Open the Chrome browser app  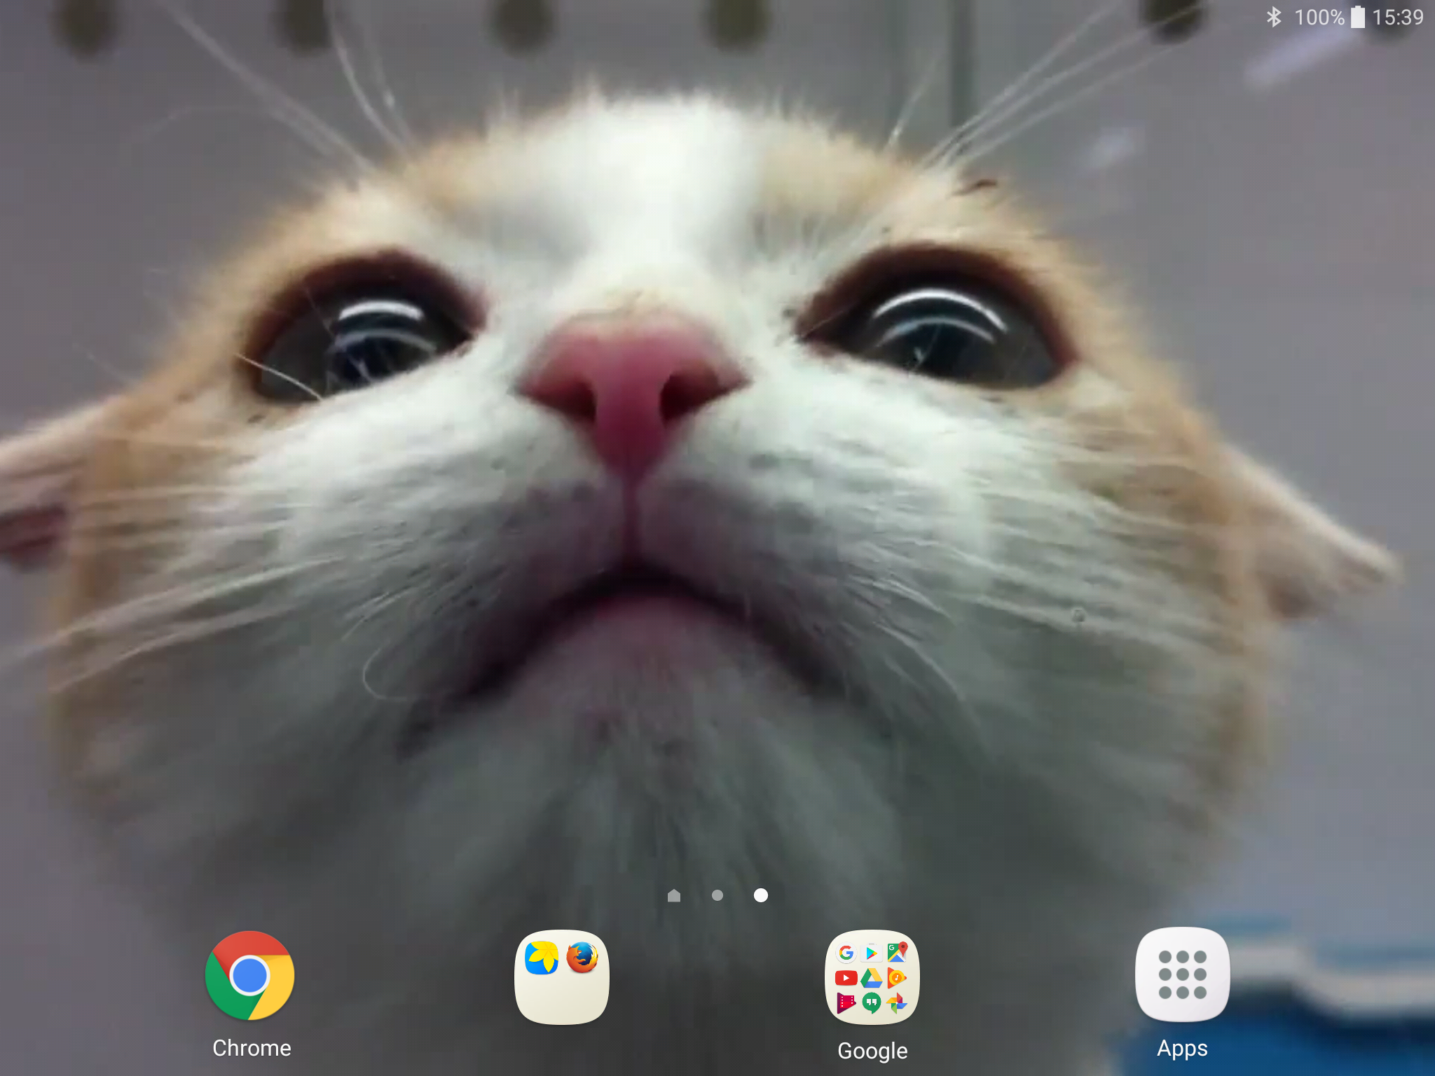coord(250,975)
